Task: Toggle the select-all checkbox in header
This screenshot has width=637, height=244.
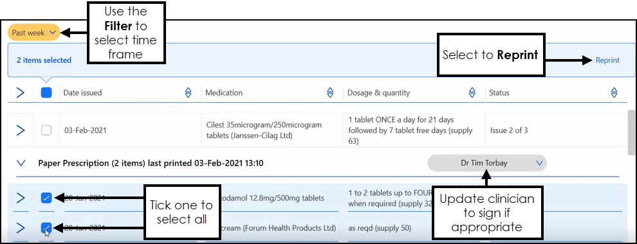Action: click(46, 93)
